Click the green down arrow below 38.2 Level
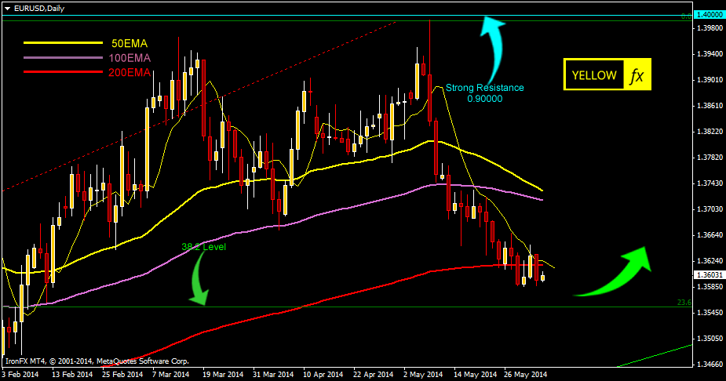Screen dimensions: 726x381 198,281
